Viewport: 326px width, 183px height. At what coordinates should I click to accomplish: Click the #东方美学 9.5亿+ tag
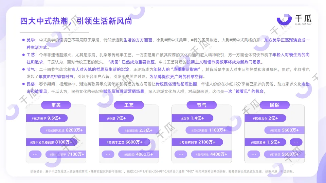[x=47, y=118]
